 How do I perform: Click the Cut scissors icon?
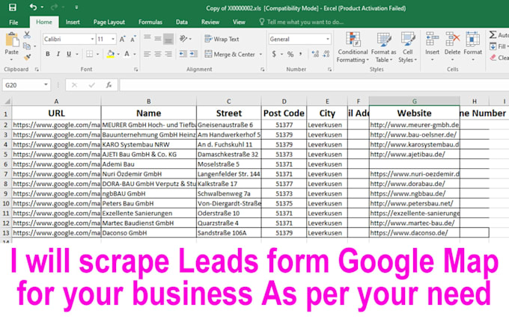(x=27, y=35)
